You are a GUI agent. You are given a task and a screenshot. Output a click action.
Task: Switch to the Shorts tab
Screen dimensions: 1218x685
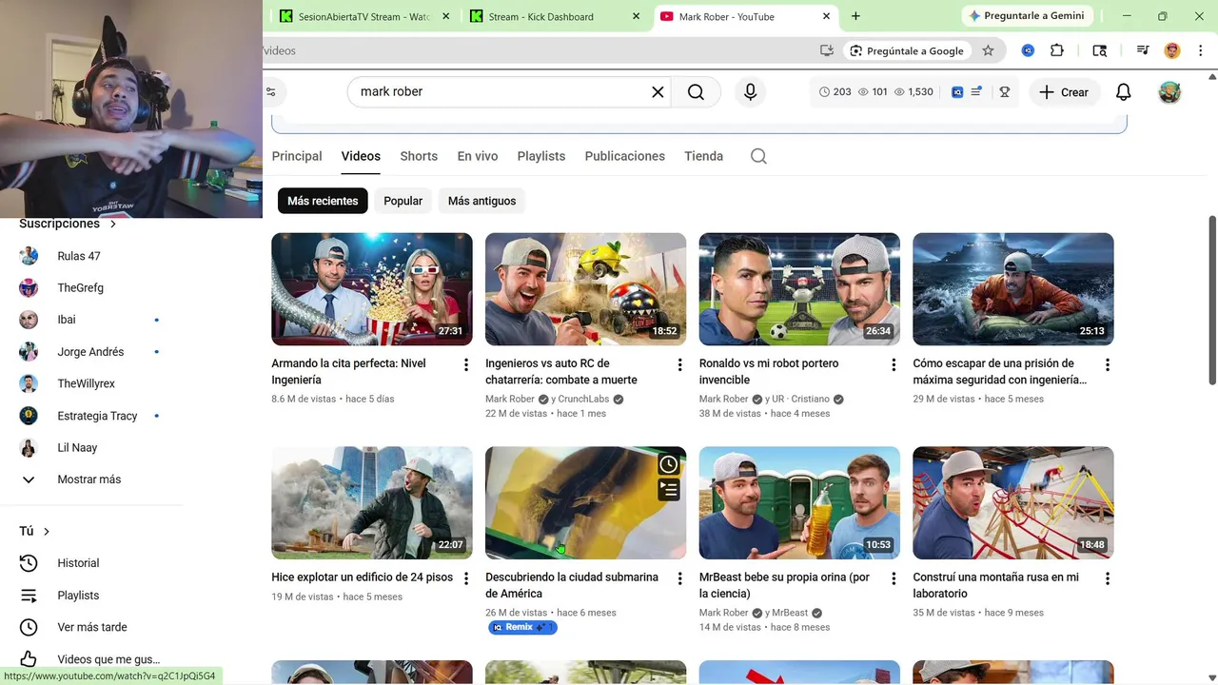tap(419, 156)
